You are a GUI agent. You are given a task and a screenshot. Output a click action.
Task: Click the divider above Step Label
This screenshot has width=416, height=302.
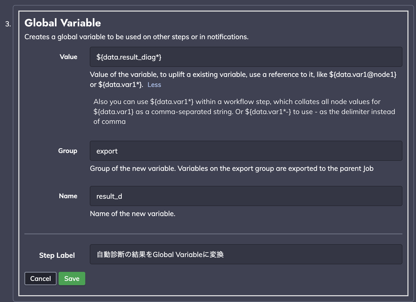tap(213, 234)
